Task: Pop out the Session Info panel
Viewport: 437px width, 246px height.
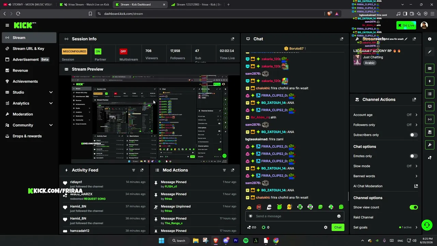Action: (x=232, y=39)
